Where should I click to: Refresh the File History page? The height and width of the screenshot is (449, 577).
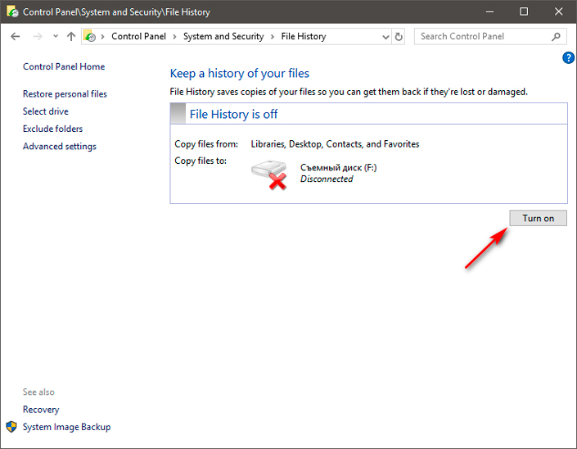click(x=399, y=37)
